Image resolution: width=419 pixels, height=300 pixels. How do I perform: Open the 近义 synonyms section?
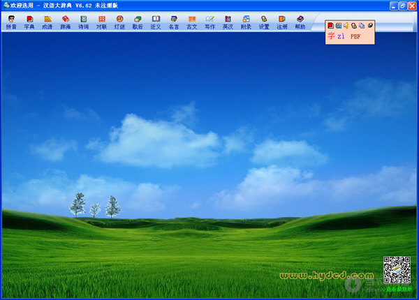point(156,22)
